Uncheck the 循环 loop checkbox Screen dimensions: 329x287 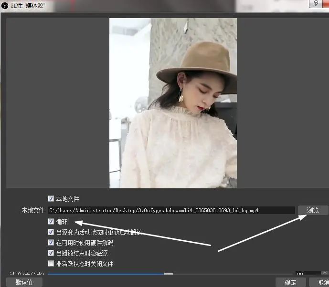(51, 222)
